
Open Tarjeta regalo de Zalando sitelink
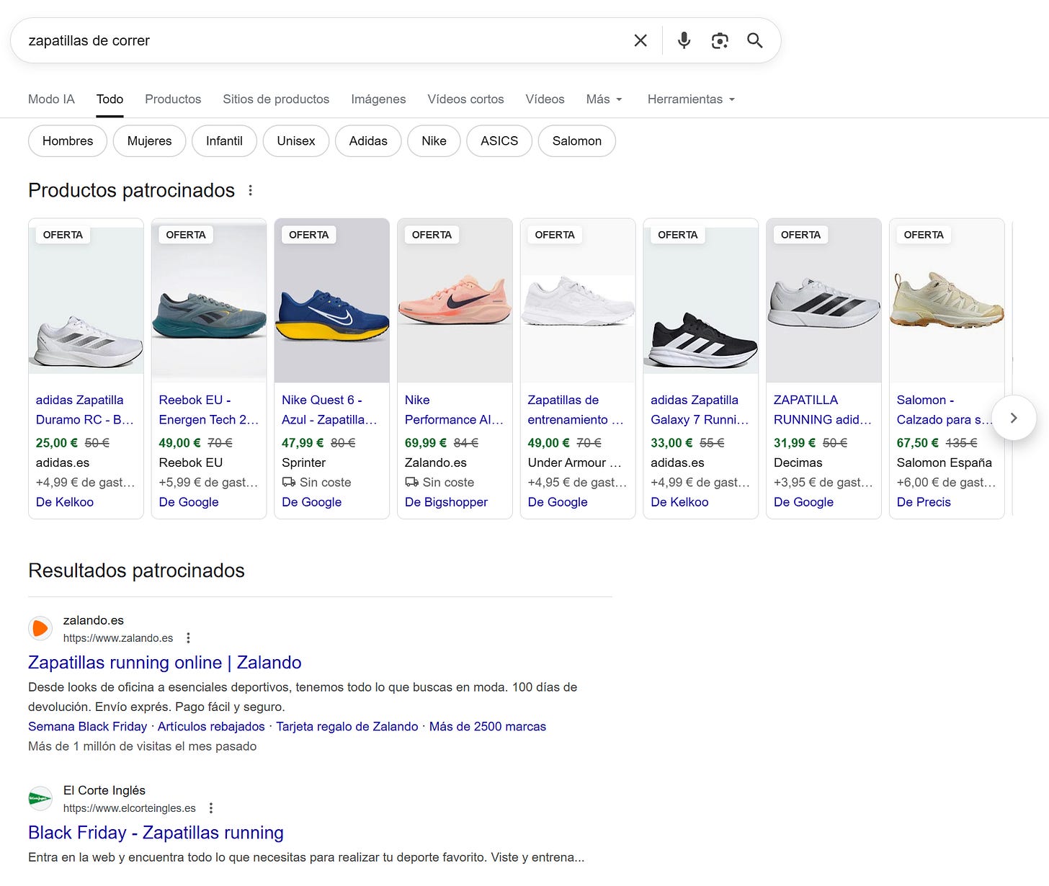(x=347, y=727)
